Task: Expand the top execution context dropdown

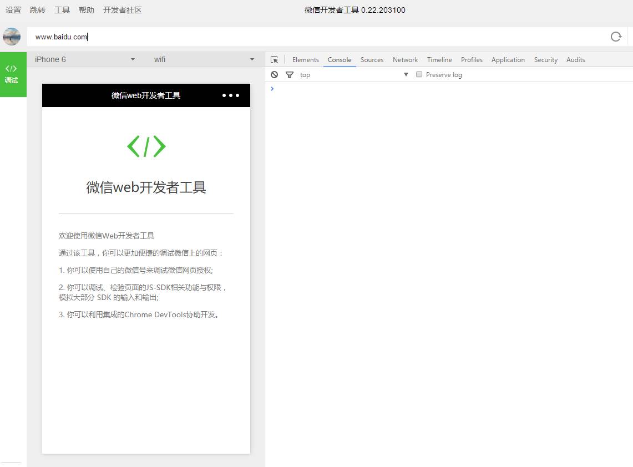Action: [354, 75]
